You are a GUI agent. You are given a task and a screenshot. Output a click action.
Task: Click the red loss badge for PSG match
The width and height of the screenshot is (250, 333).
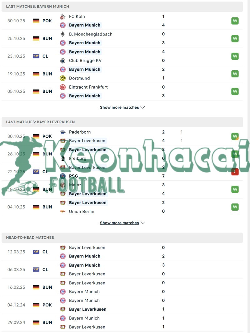[x=235, y=172]
